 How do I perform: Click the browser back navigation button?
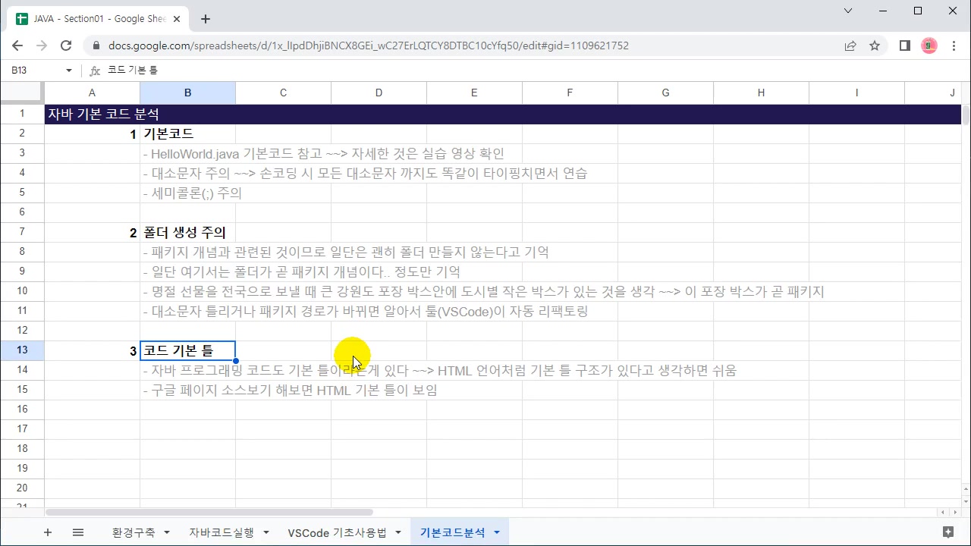(x=17, y=45)
